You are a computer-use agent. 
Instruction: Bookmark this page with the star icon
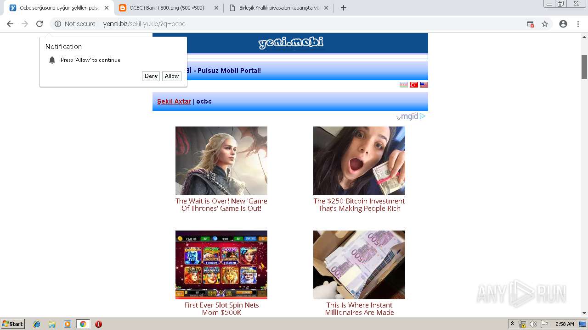[x=545, y=24]
